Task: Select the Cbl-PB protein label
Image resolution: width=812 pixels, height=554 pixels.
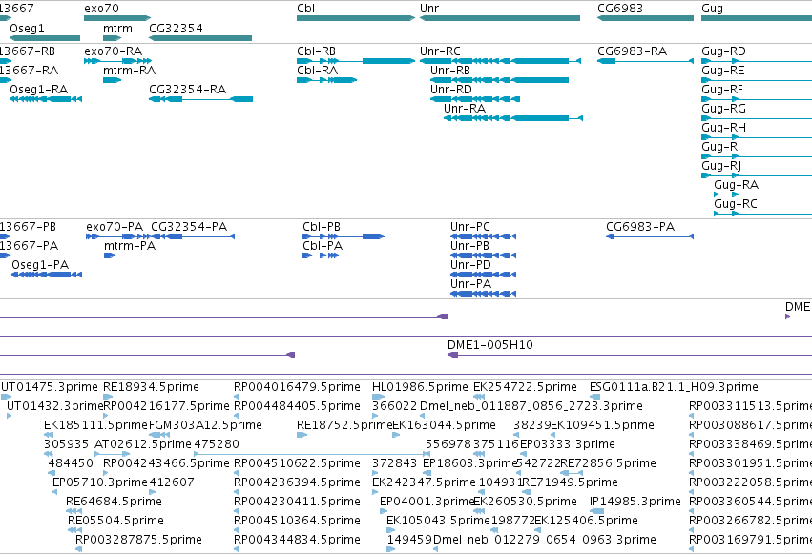Action: pyautogui.click(x=322, y=227)
